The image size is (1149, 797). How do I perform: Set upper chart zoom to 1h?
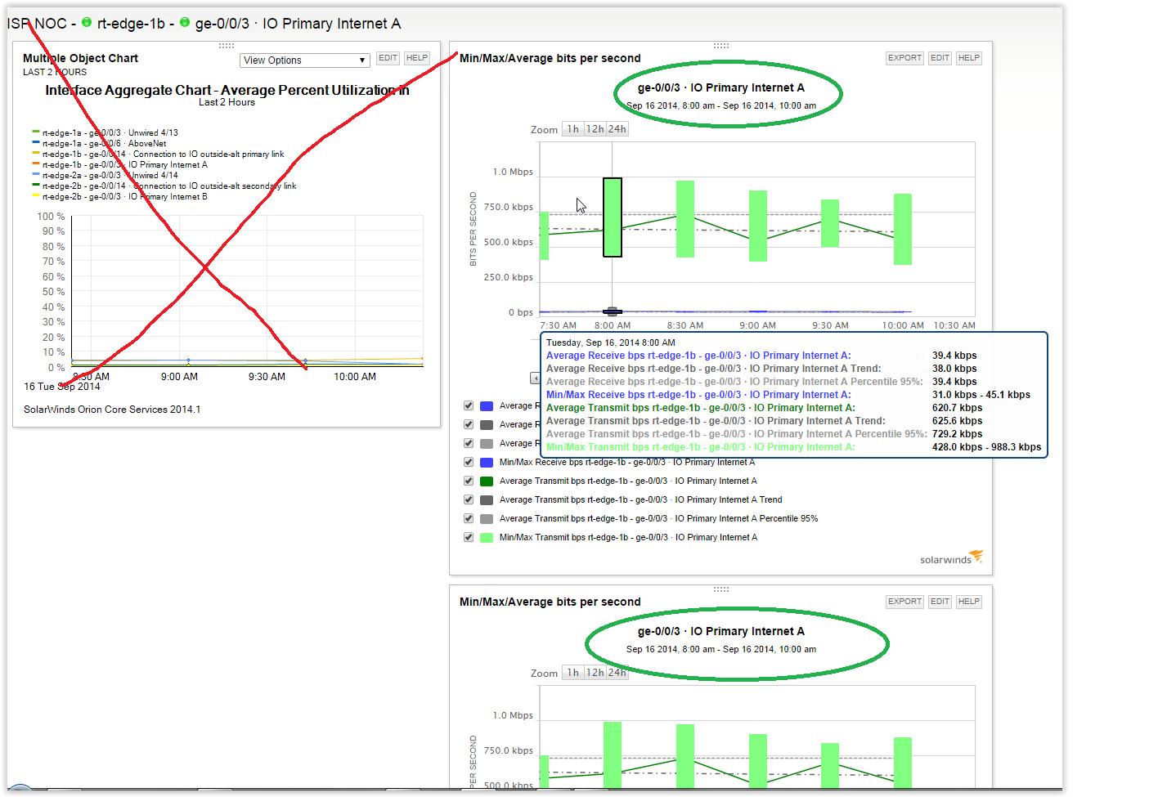coord(573,129)
